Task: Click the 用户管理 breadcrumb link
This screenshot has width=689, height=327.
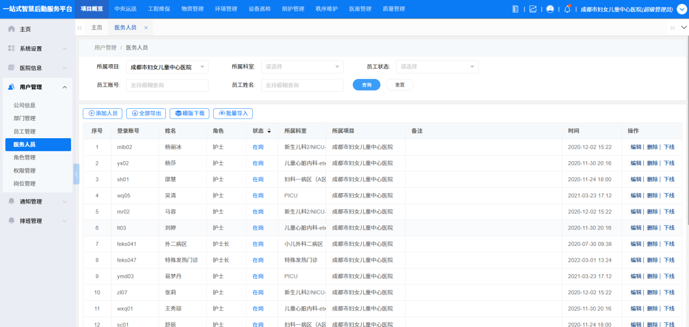Action: pos(105,48)
